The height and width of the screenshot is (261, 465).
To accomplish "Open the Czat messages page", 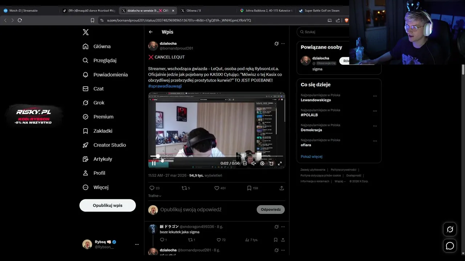I will pos(93,89).
